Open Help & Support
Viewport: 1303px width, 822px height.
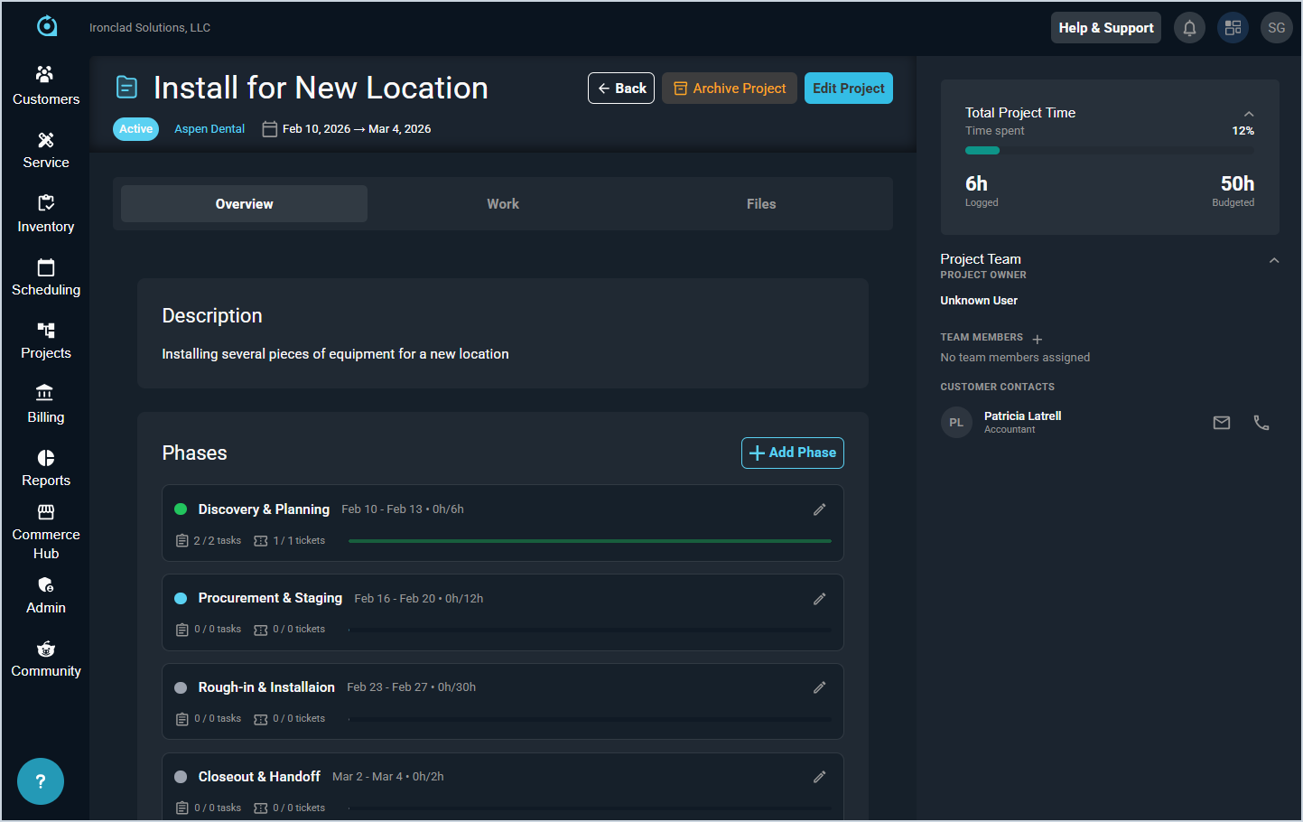tap(1106, 28)
